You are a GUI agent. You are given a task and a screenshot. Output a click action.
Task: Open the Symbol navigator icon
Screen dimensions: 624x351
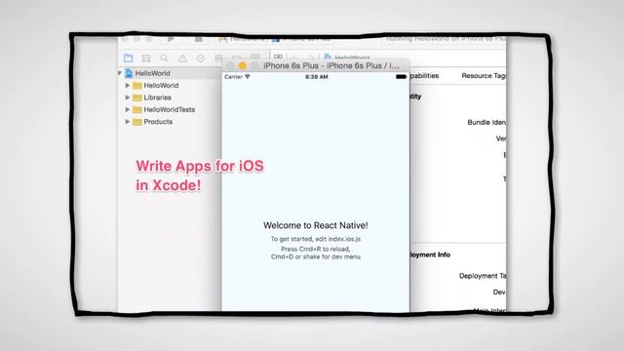[x=146, y=58]
